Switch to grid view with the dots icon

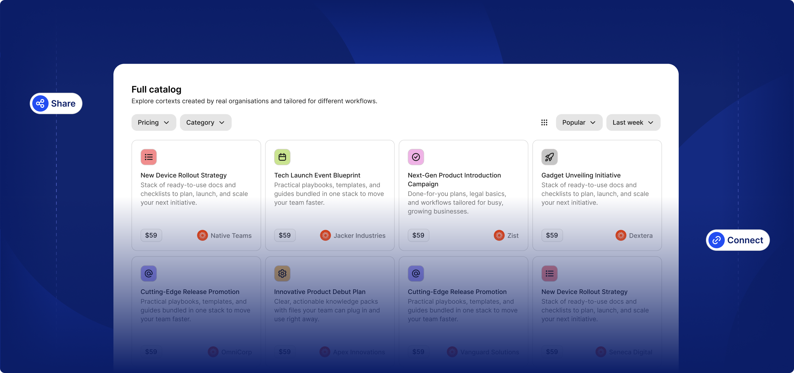(544, 123)
